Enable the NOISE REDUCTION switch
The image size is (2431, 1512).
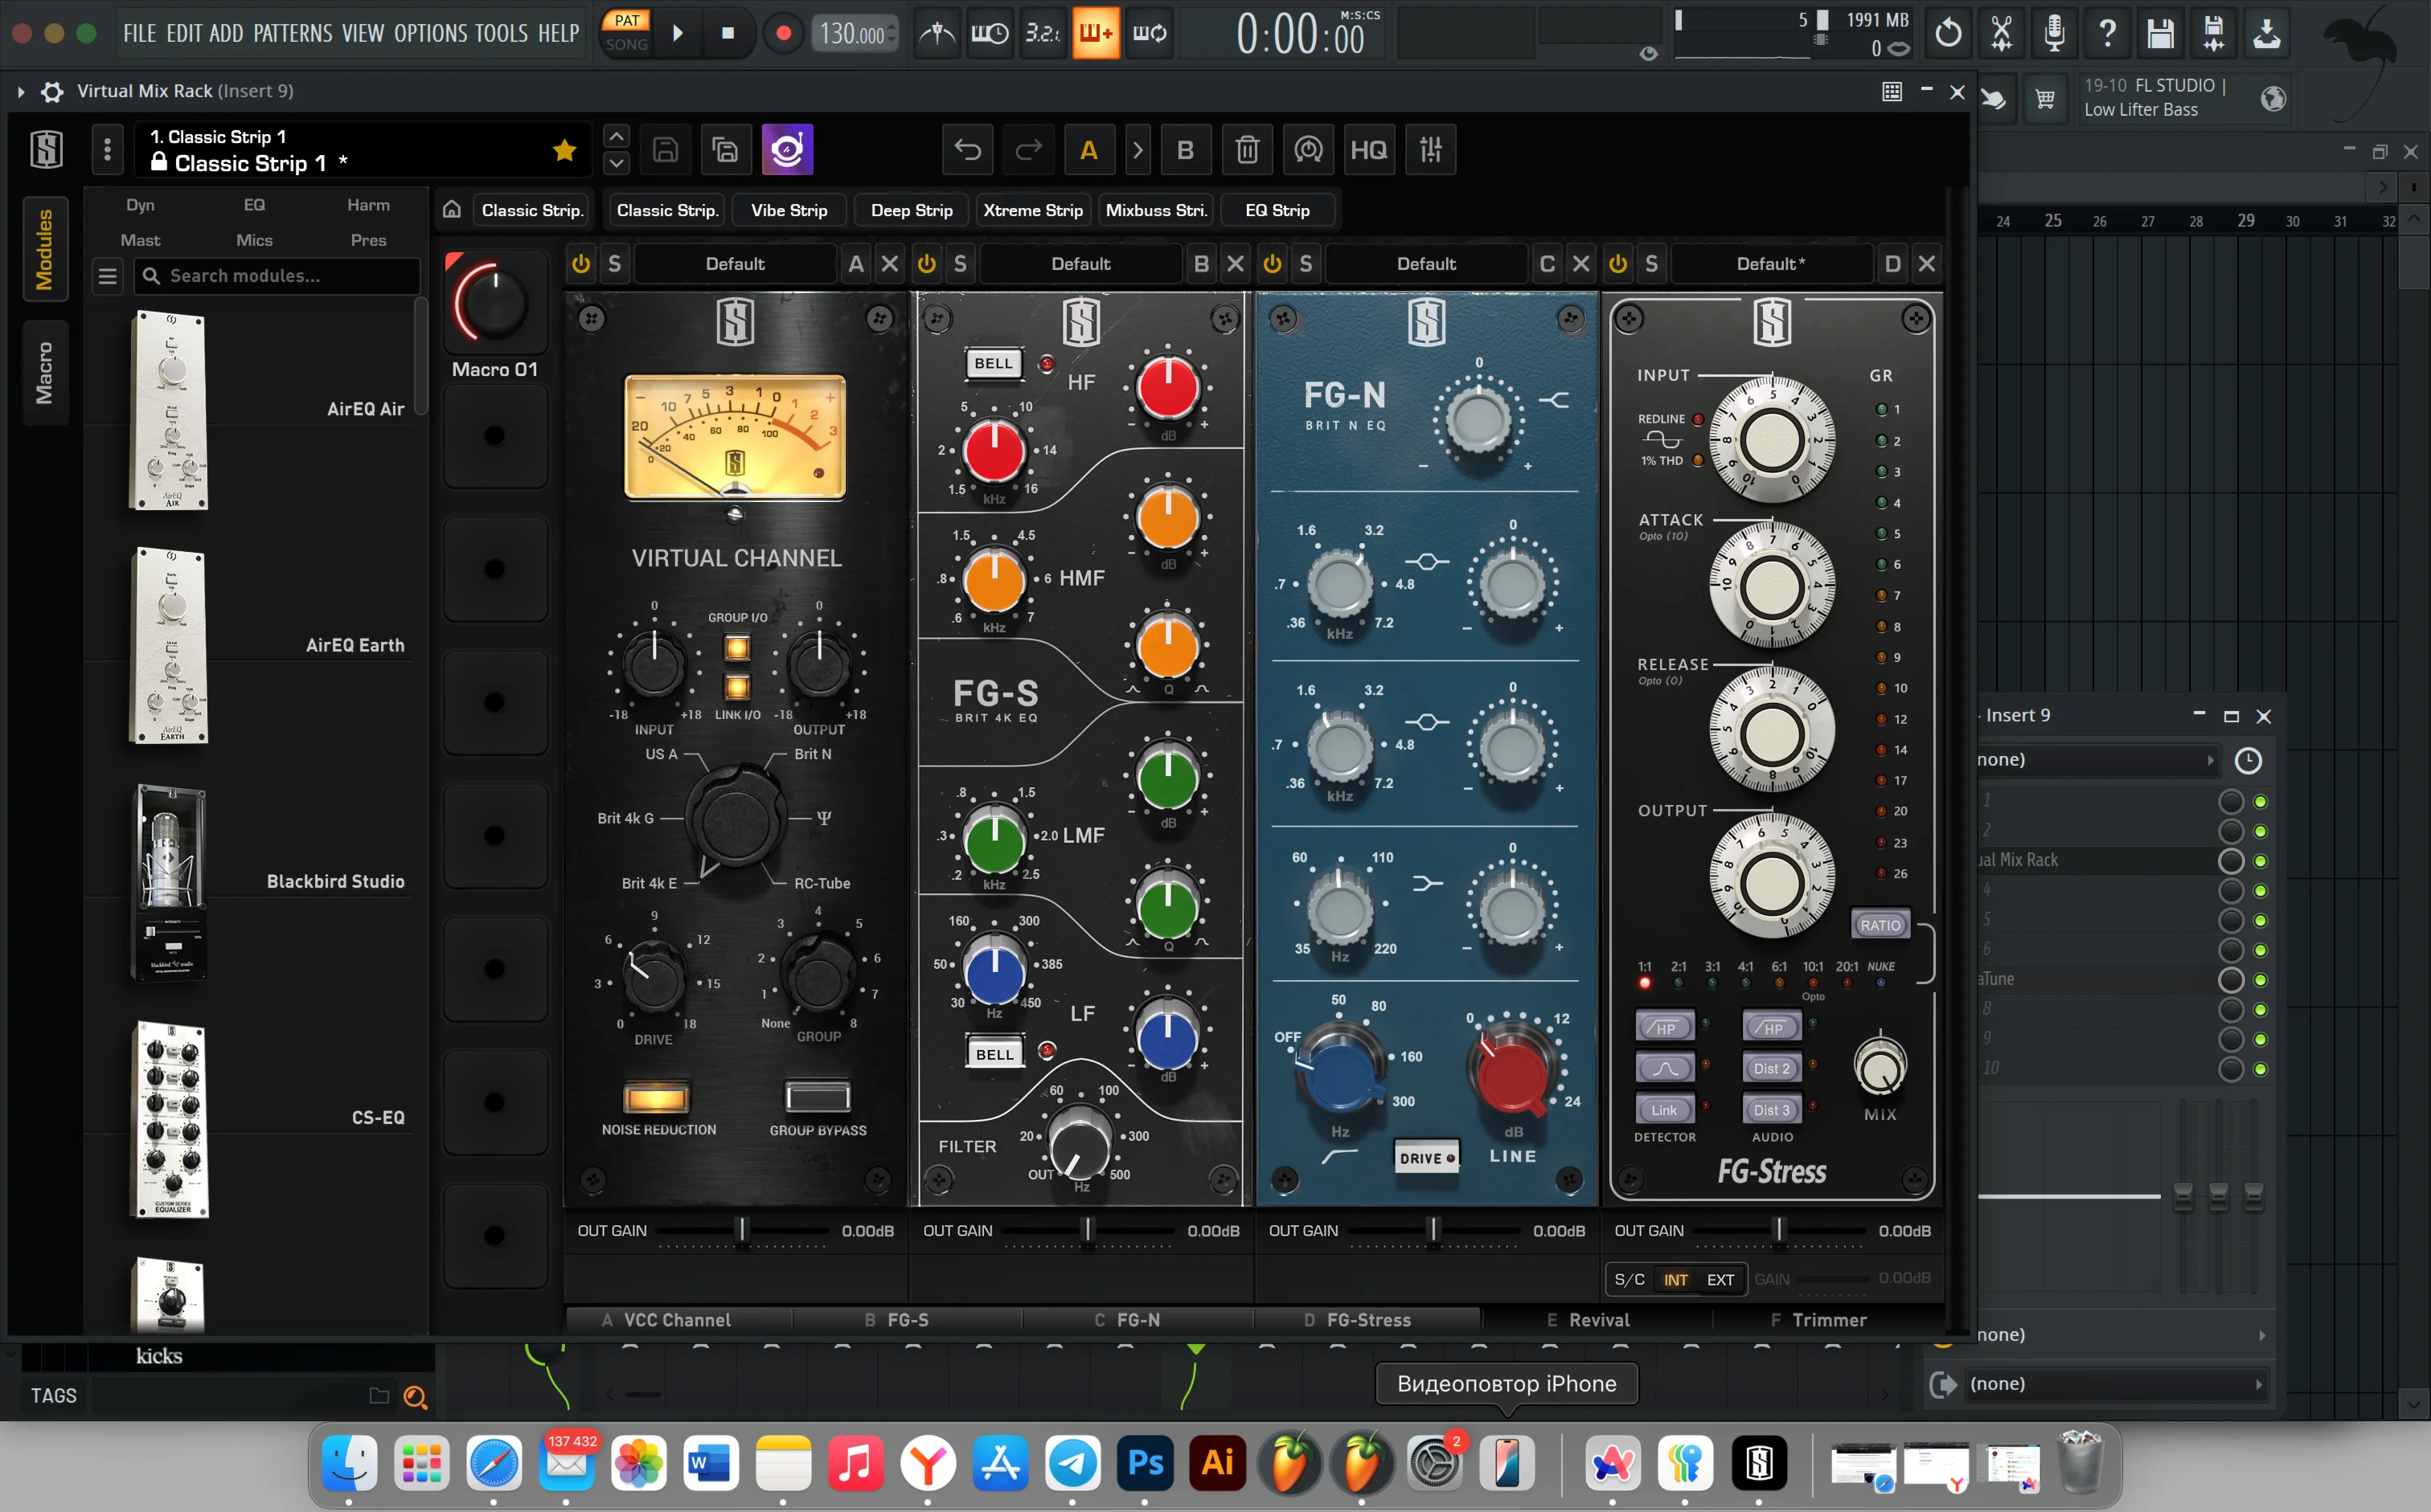[656, 1098]
